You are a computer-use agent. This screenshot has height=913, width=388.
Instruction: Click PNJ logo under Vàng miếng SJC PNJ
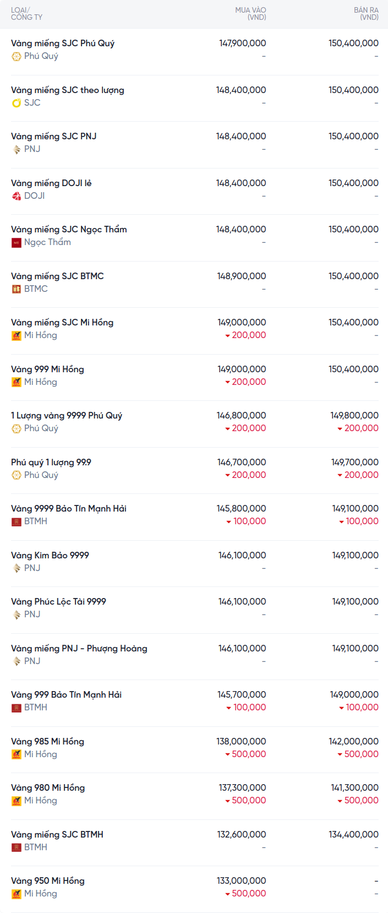click(17, 149)
